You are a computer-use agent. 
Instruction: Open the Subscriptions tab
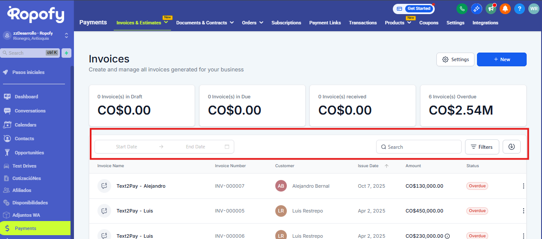pyautogui.click(x=286, y=23)
